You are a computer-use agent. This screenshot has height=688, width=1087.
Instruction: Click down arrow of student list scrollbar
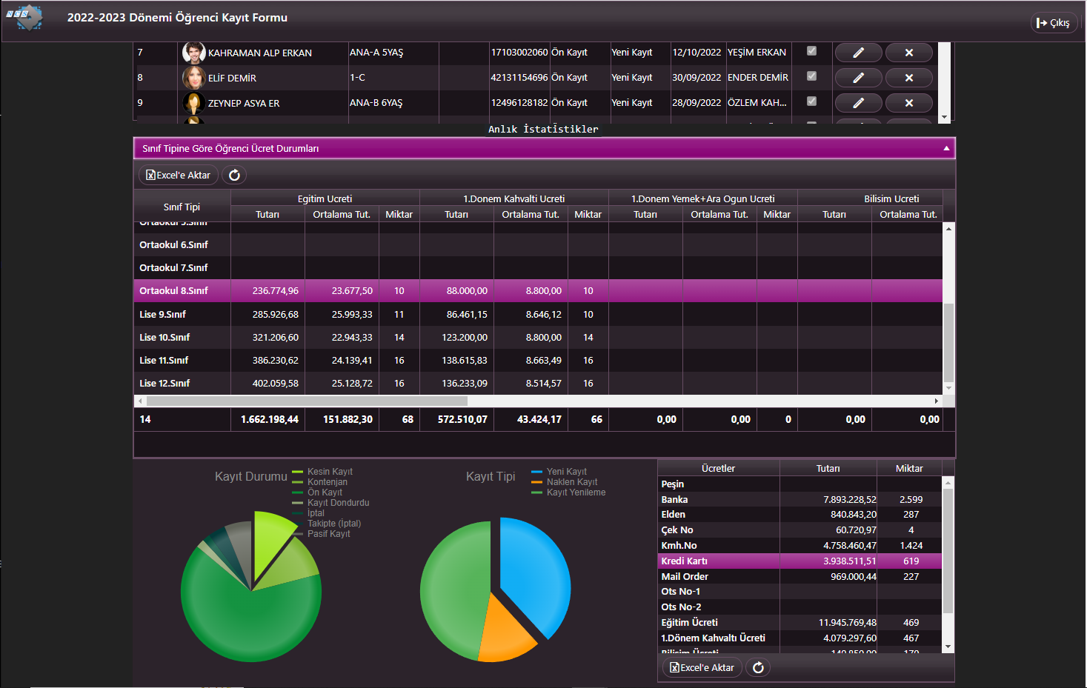[x=944, y=117]
